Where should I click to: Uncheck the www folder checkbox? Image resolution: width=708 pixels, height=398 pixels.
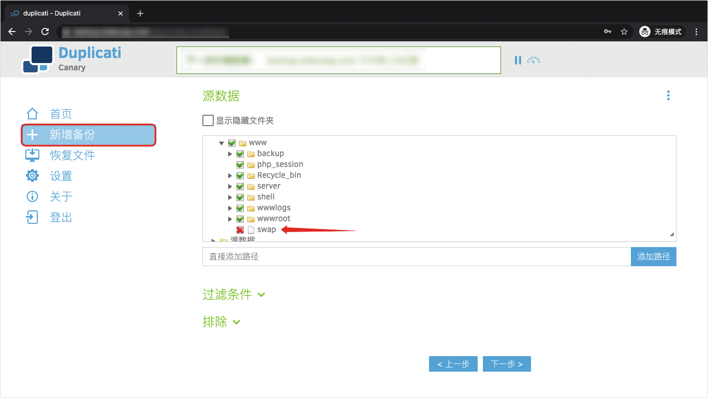pyautogui.click(x=232, y=143)
